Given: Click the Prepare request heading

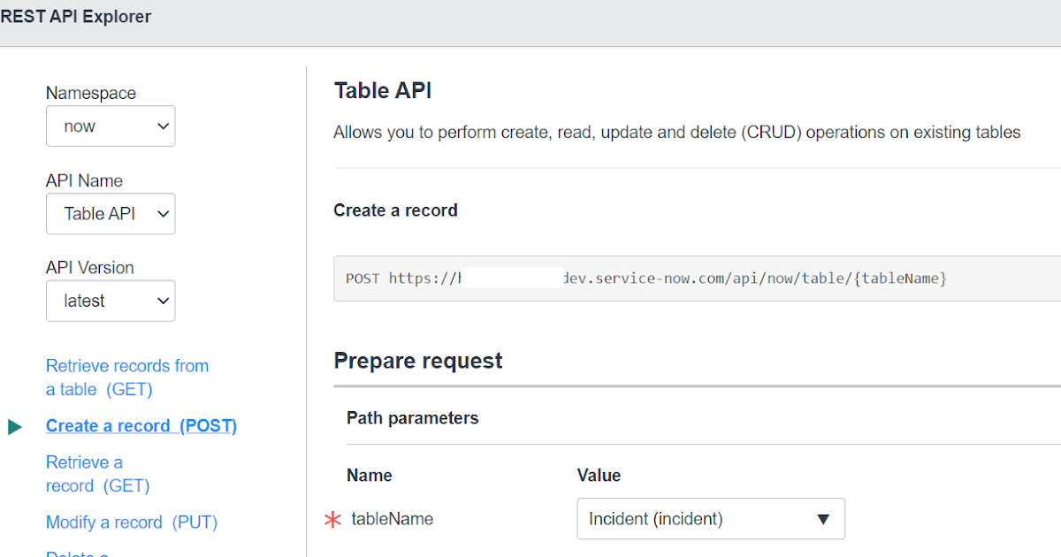Looking at the screenshot, I should click(417, 361).
